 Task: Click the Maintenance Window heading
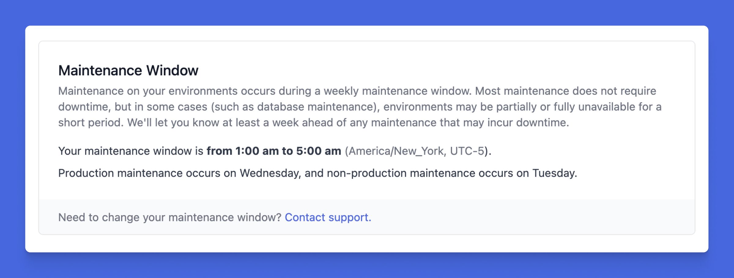pyautogui.click(x=128, y=70)
